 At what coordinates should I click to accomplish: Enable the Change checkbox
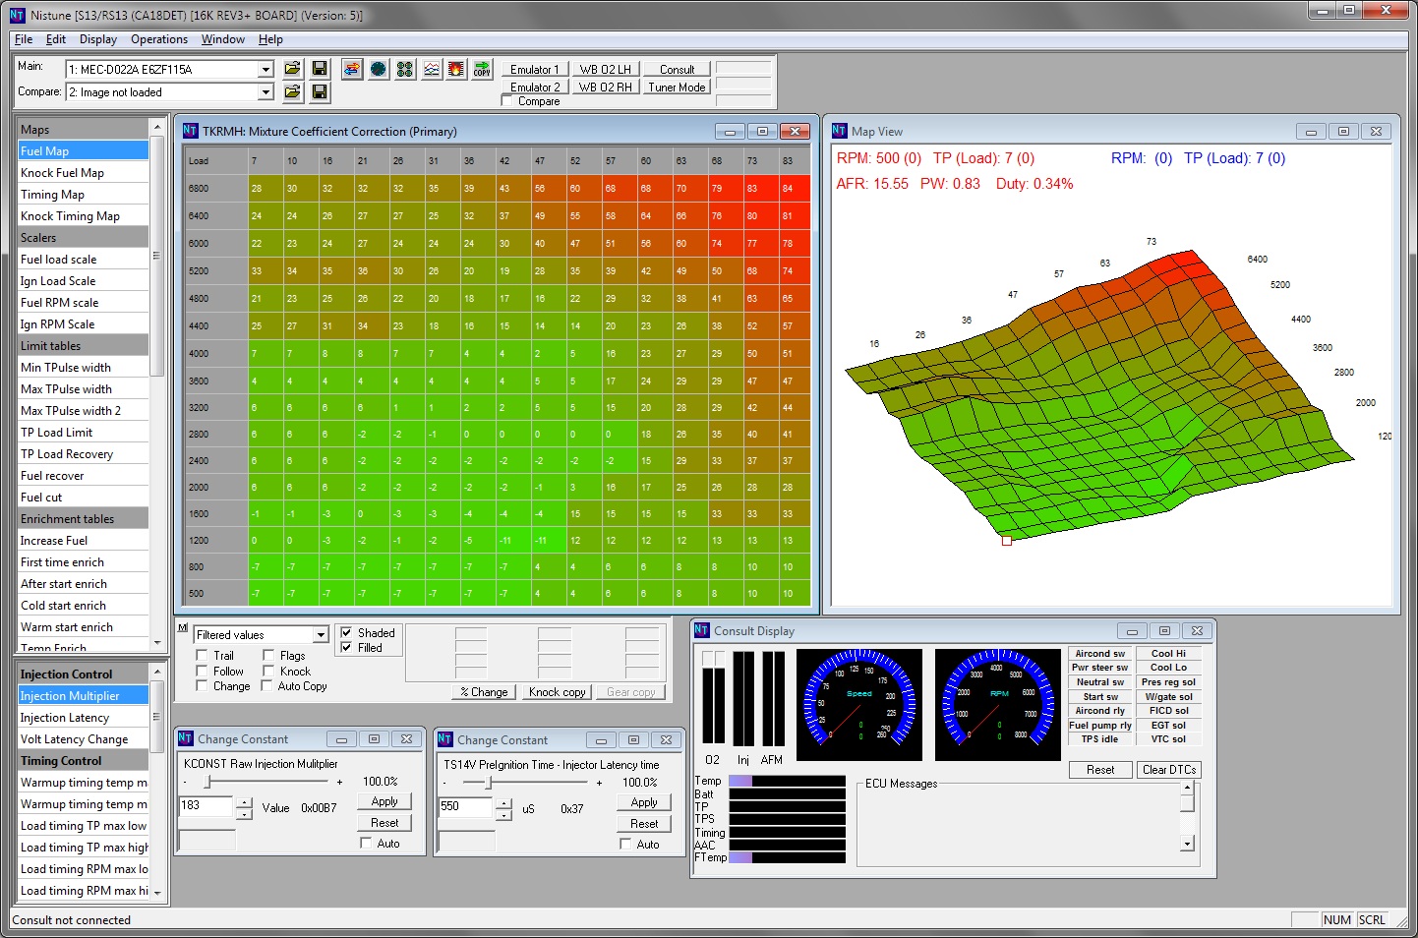pos(202,686)
